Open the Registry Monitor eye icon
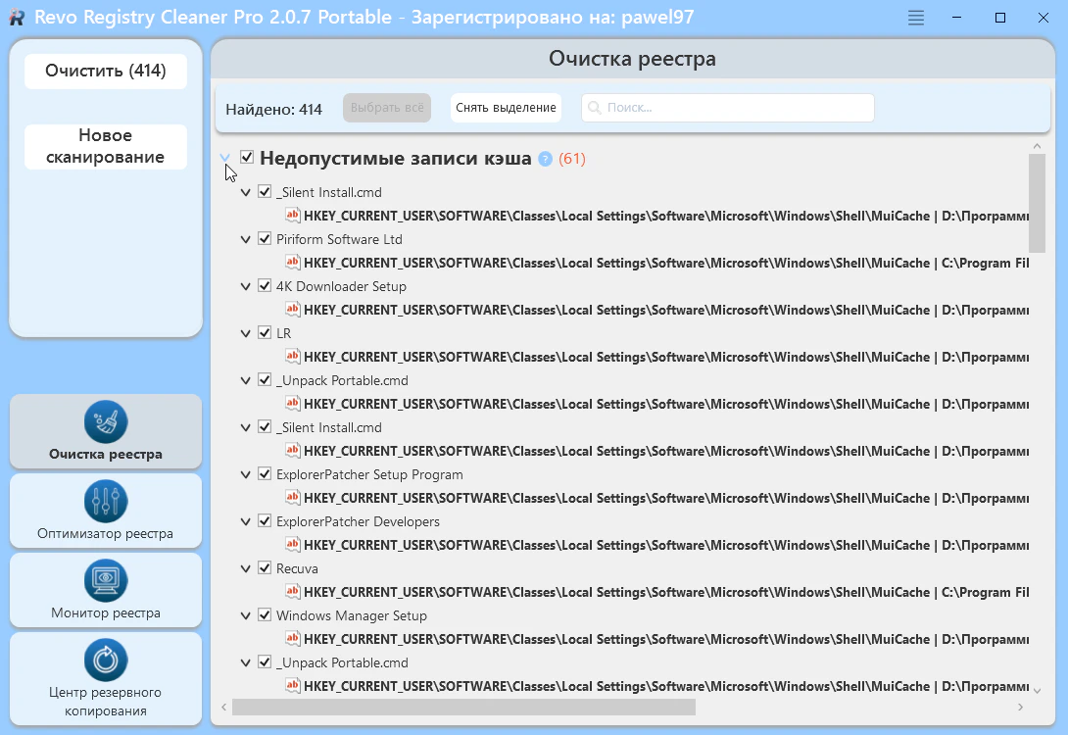Screen dimensions: 1068x735 coord(106,581)
